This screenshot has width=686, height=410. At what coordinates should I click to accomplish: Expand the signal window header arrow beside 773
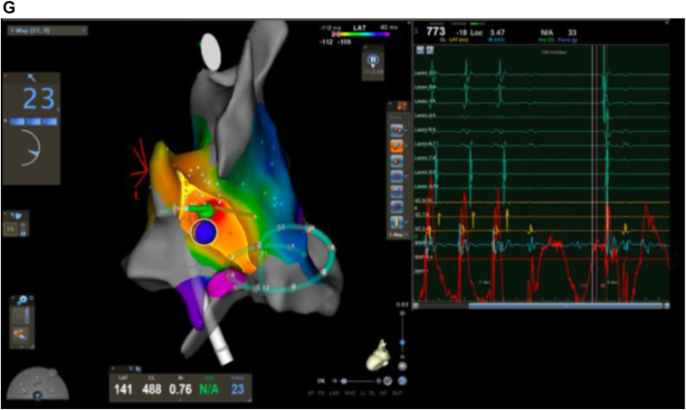tap(417, 30)
